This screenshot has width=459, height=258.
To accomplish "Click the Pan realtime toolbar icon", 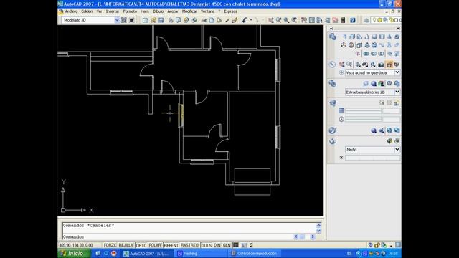I will coord(271,20).
